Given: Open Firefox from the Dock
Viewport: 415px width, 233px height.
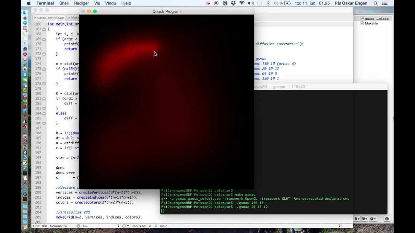Looking at the screenshot, I should point(25,105).
